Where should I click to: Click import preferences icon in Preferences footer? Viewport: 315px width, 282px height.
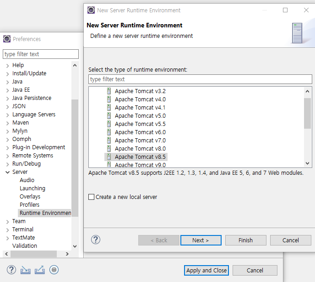pyautogui.click(x=26, y=270)
